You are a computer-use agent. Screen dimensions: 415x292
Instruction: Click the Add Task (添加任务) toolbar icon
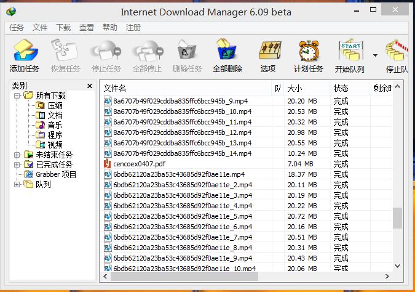coord(25,51)
